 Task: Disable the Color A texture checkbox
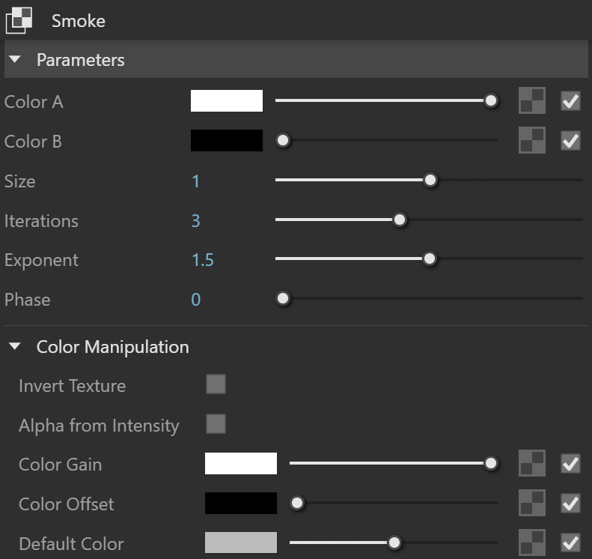[570, 101]
